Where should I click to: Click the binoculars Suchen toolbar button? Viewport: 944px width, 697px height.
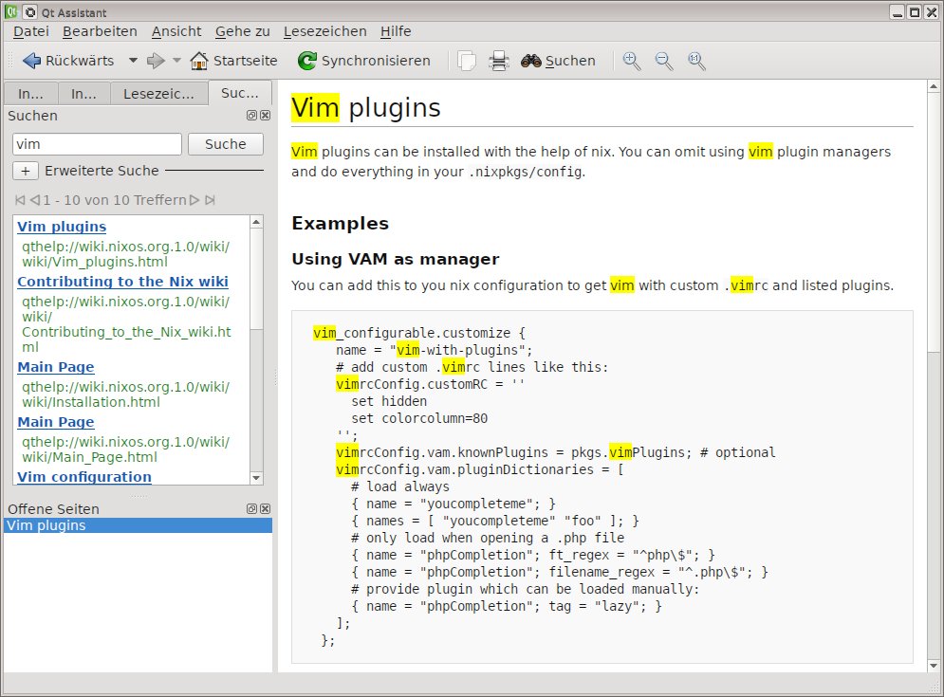coord(558,61)
